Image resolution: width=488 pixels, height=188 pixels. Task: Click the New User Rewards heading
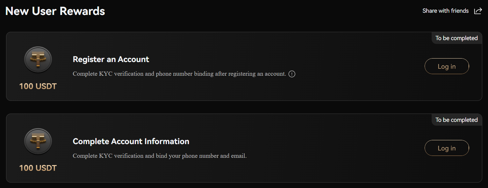click(55, 11)
